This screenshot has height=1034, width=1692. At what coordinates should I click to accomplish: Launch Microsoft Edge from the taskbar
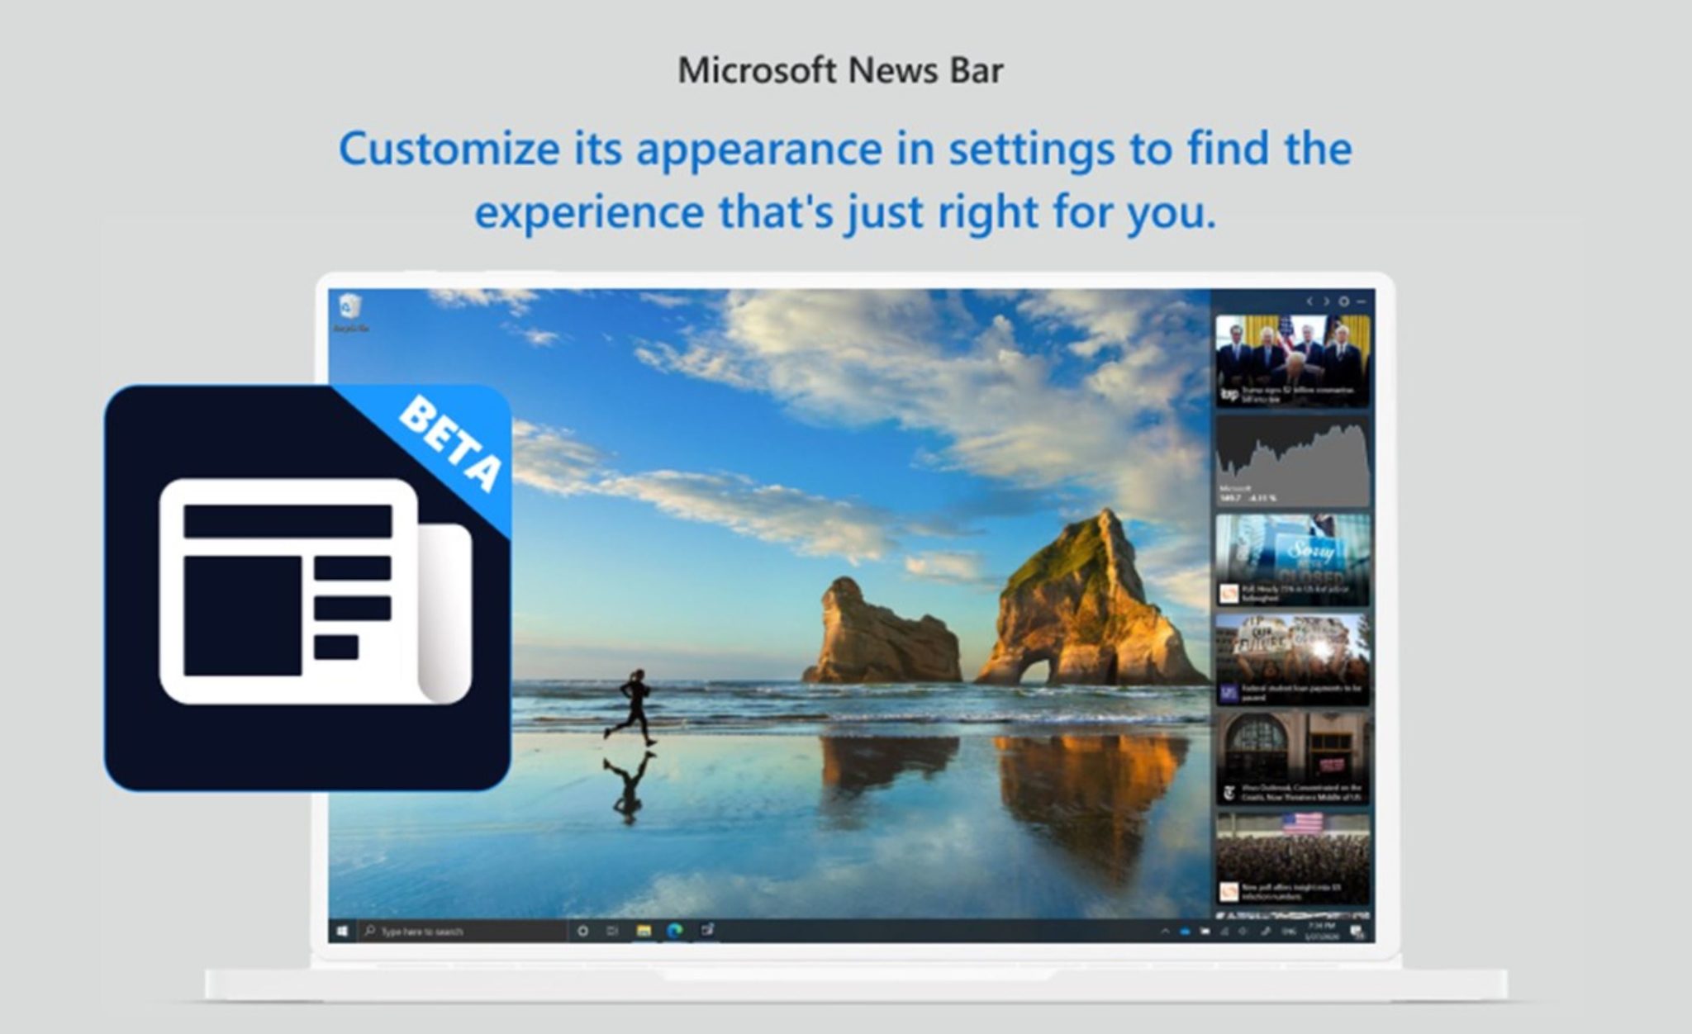coord(675,932)
